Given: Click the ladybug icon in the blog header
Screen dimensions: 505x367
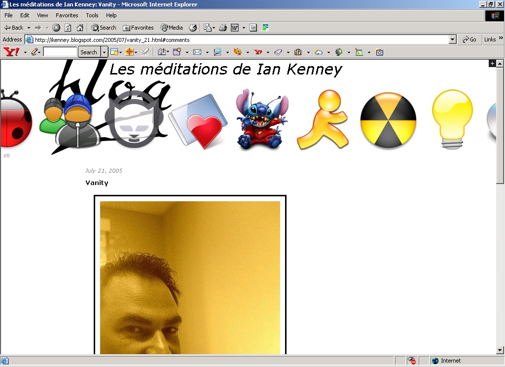Looking at the screenshot, I should 15,119.
